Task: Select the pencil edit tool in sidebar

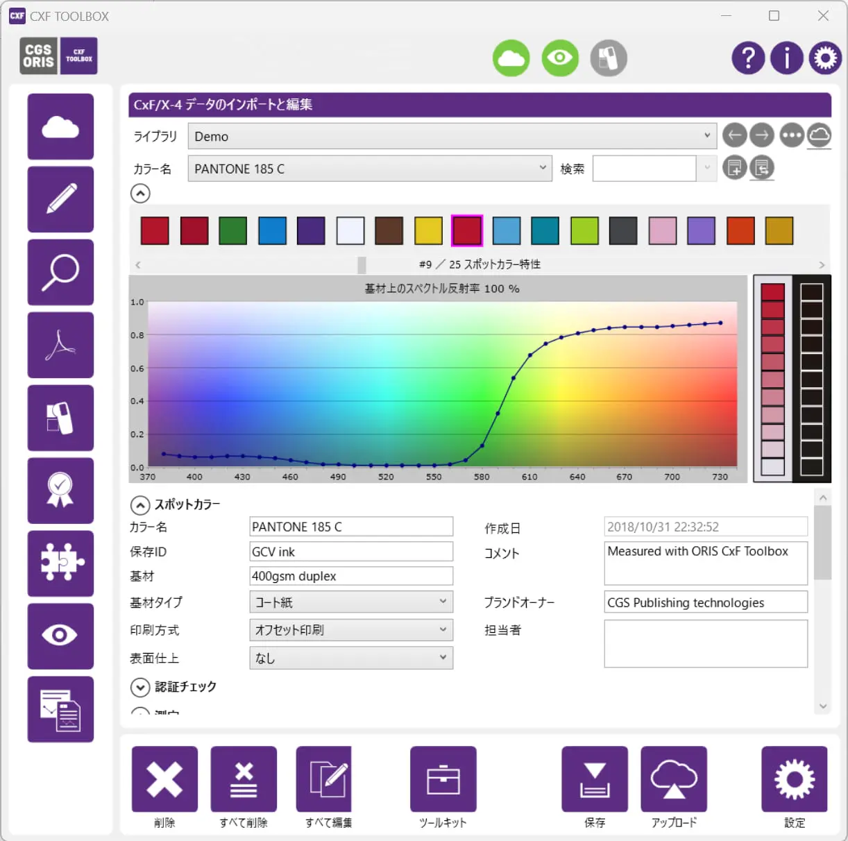Action: click(x=60, y=199)
